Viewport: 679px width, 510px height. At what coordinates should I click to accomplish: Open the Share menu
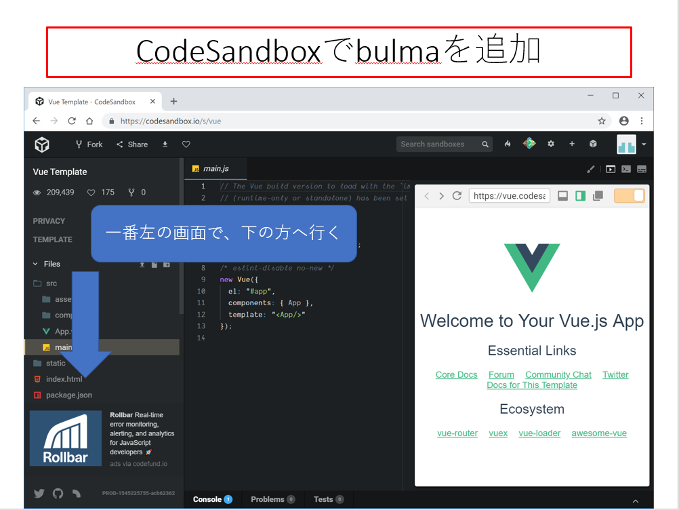(132, 144)
